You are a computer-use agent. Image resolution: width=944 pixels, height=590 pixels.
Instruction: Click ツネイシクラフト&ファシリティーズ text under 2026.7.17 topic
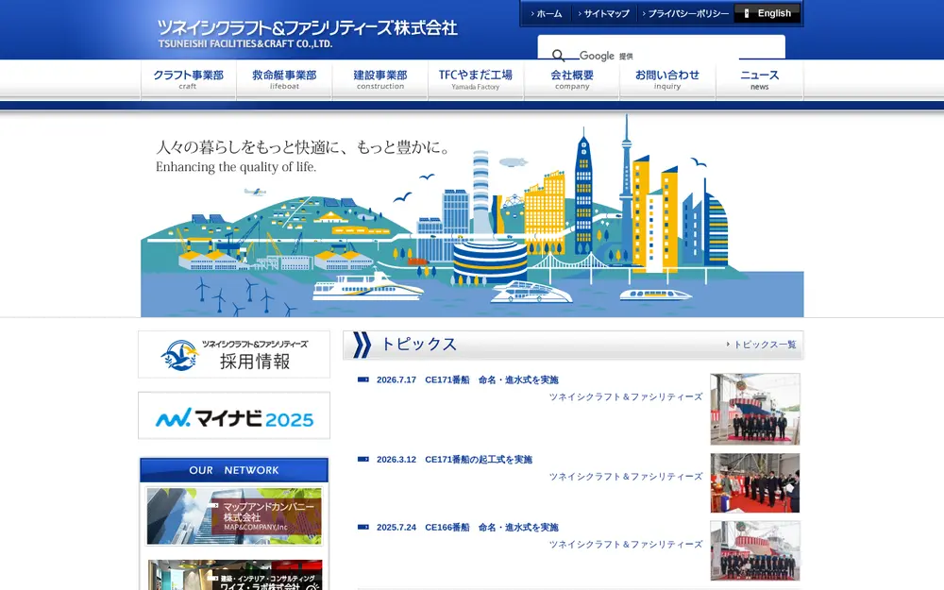tap(626, 396)
